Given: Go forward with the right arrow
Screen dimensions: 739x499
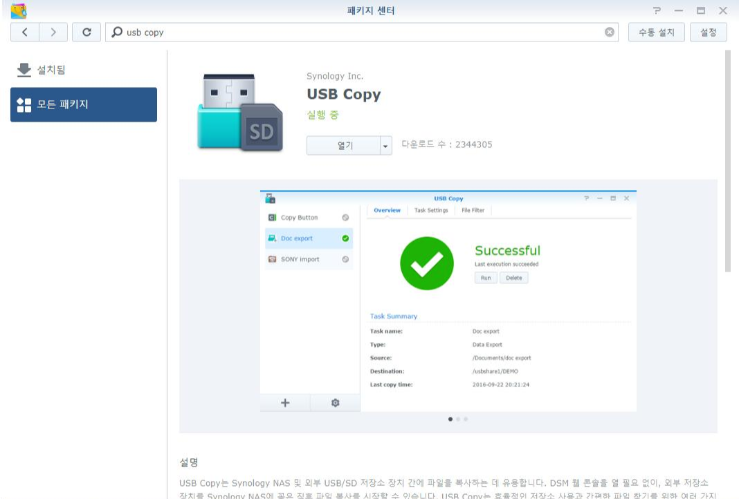Looking at the screenshot, I should 53,32.
